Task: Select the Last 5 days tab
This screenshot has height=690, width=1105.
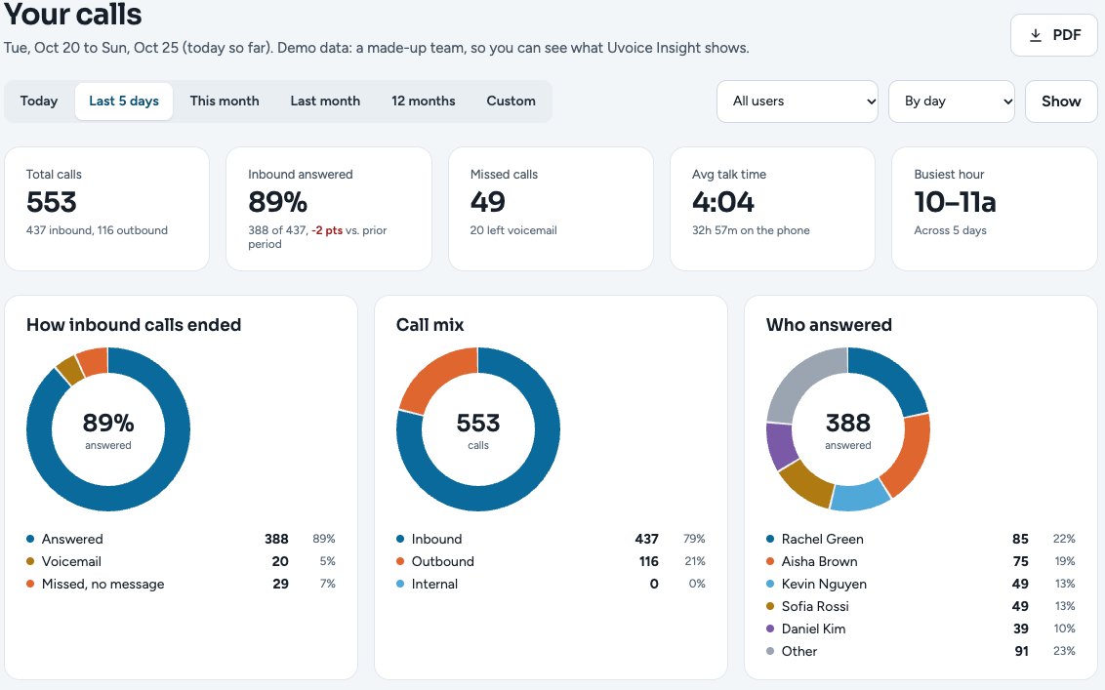Action: coord(124,101)
